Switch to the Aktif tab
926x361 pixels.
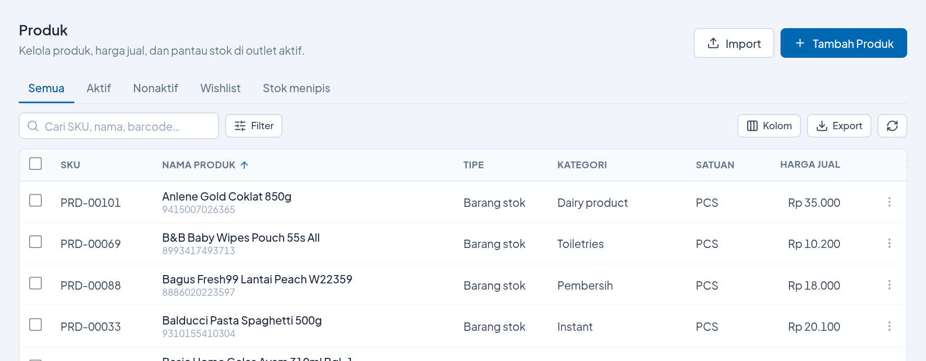(99, 89)
